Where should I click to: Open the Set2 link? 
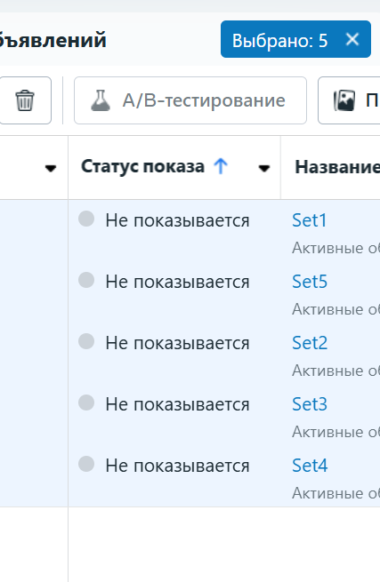[x=310, y=343]
